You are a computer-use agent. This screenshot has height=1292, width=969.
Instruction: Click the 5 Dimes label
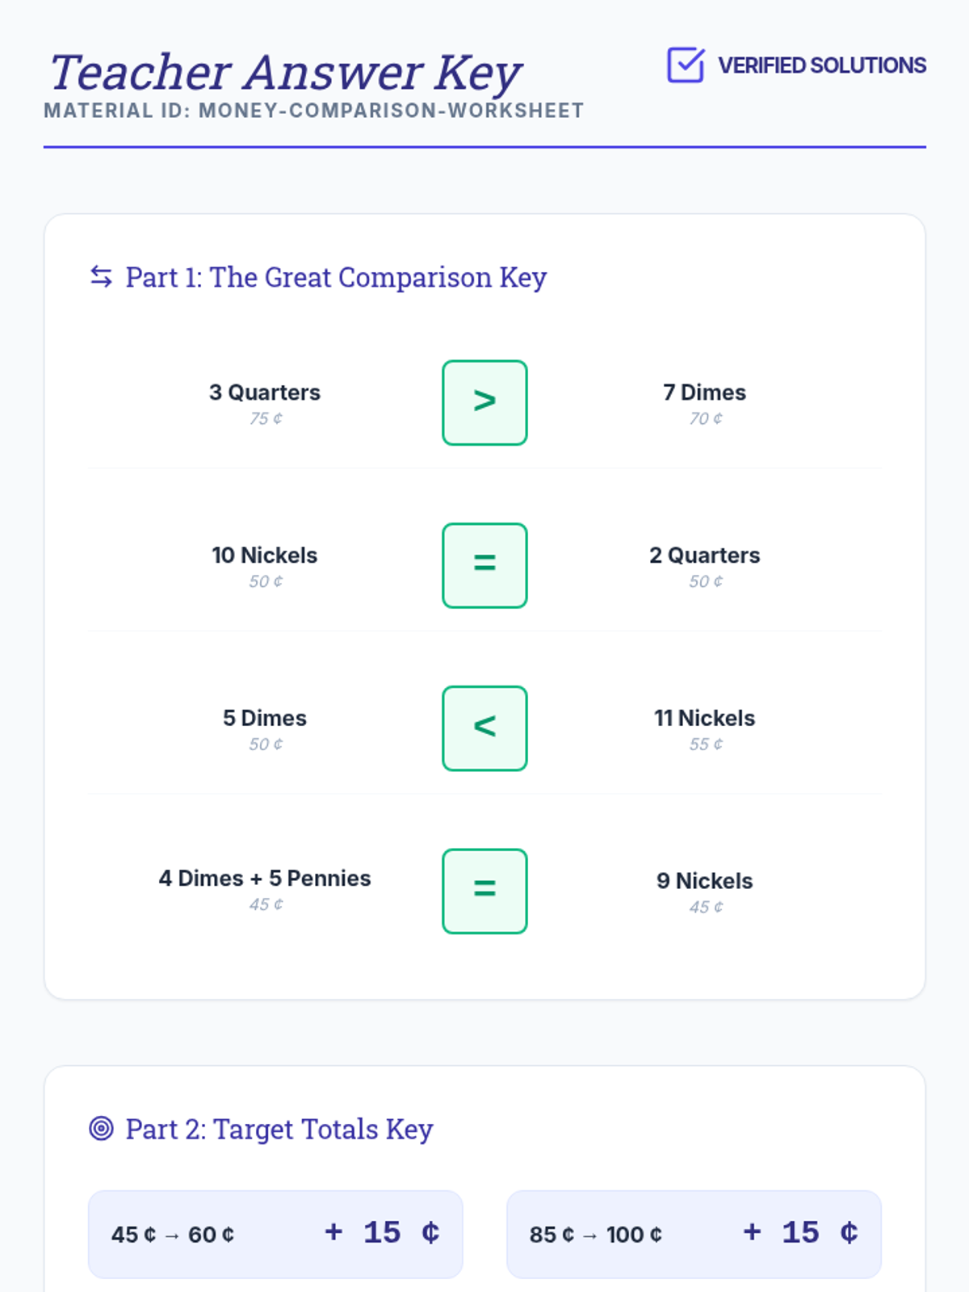click(x=265, y=718)
